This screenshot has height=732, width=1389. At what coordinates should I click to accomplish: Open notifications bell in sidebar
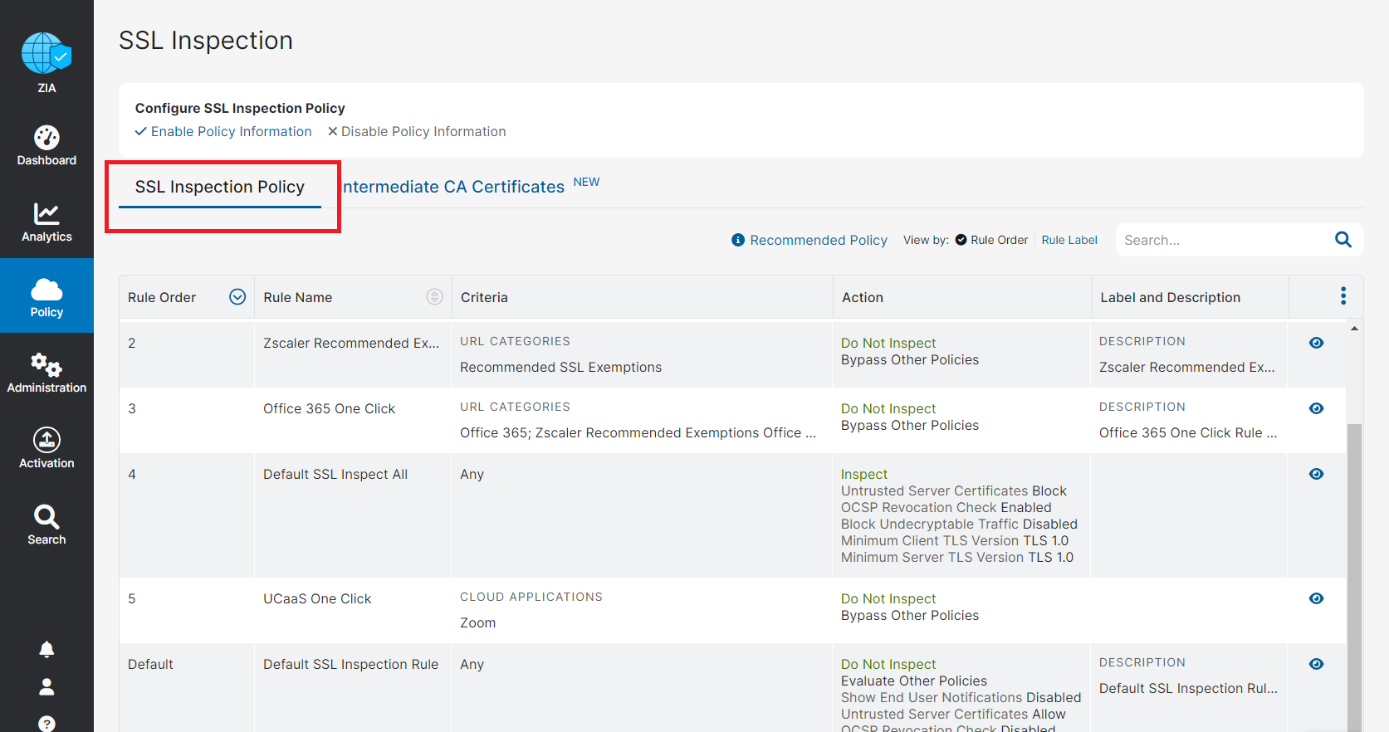[x=46, y=649]
